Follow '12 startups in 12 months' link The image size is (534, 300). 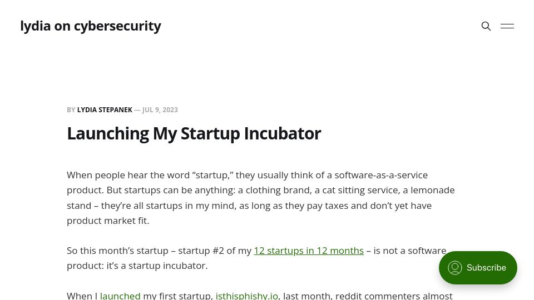pyautogui.click(x=309, y=251)
